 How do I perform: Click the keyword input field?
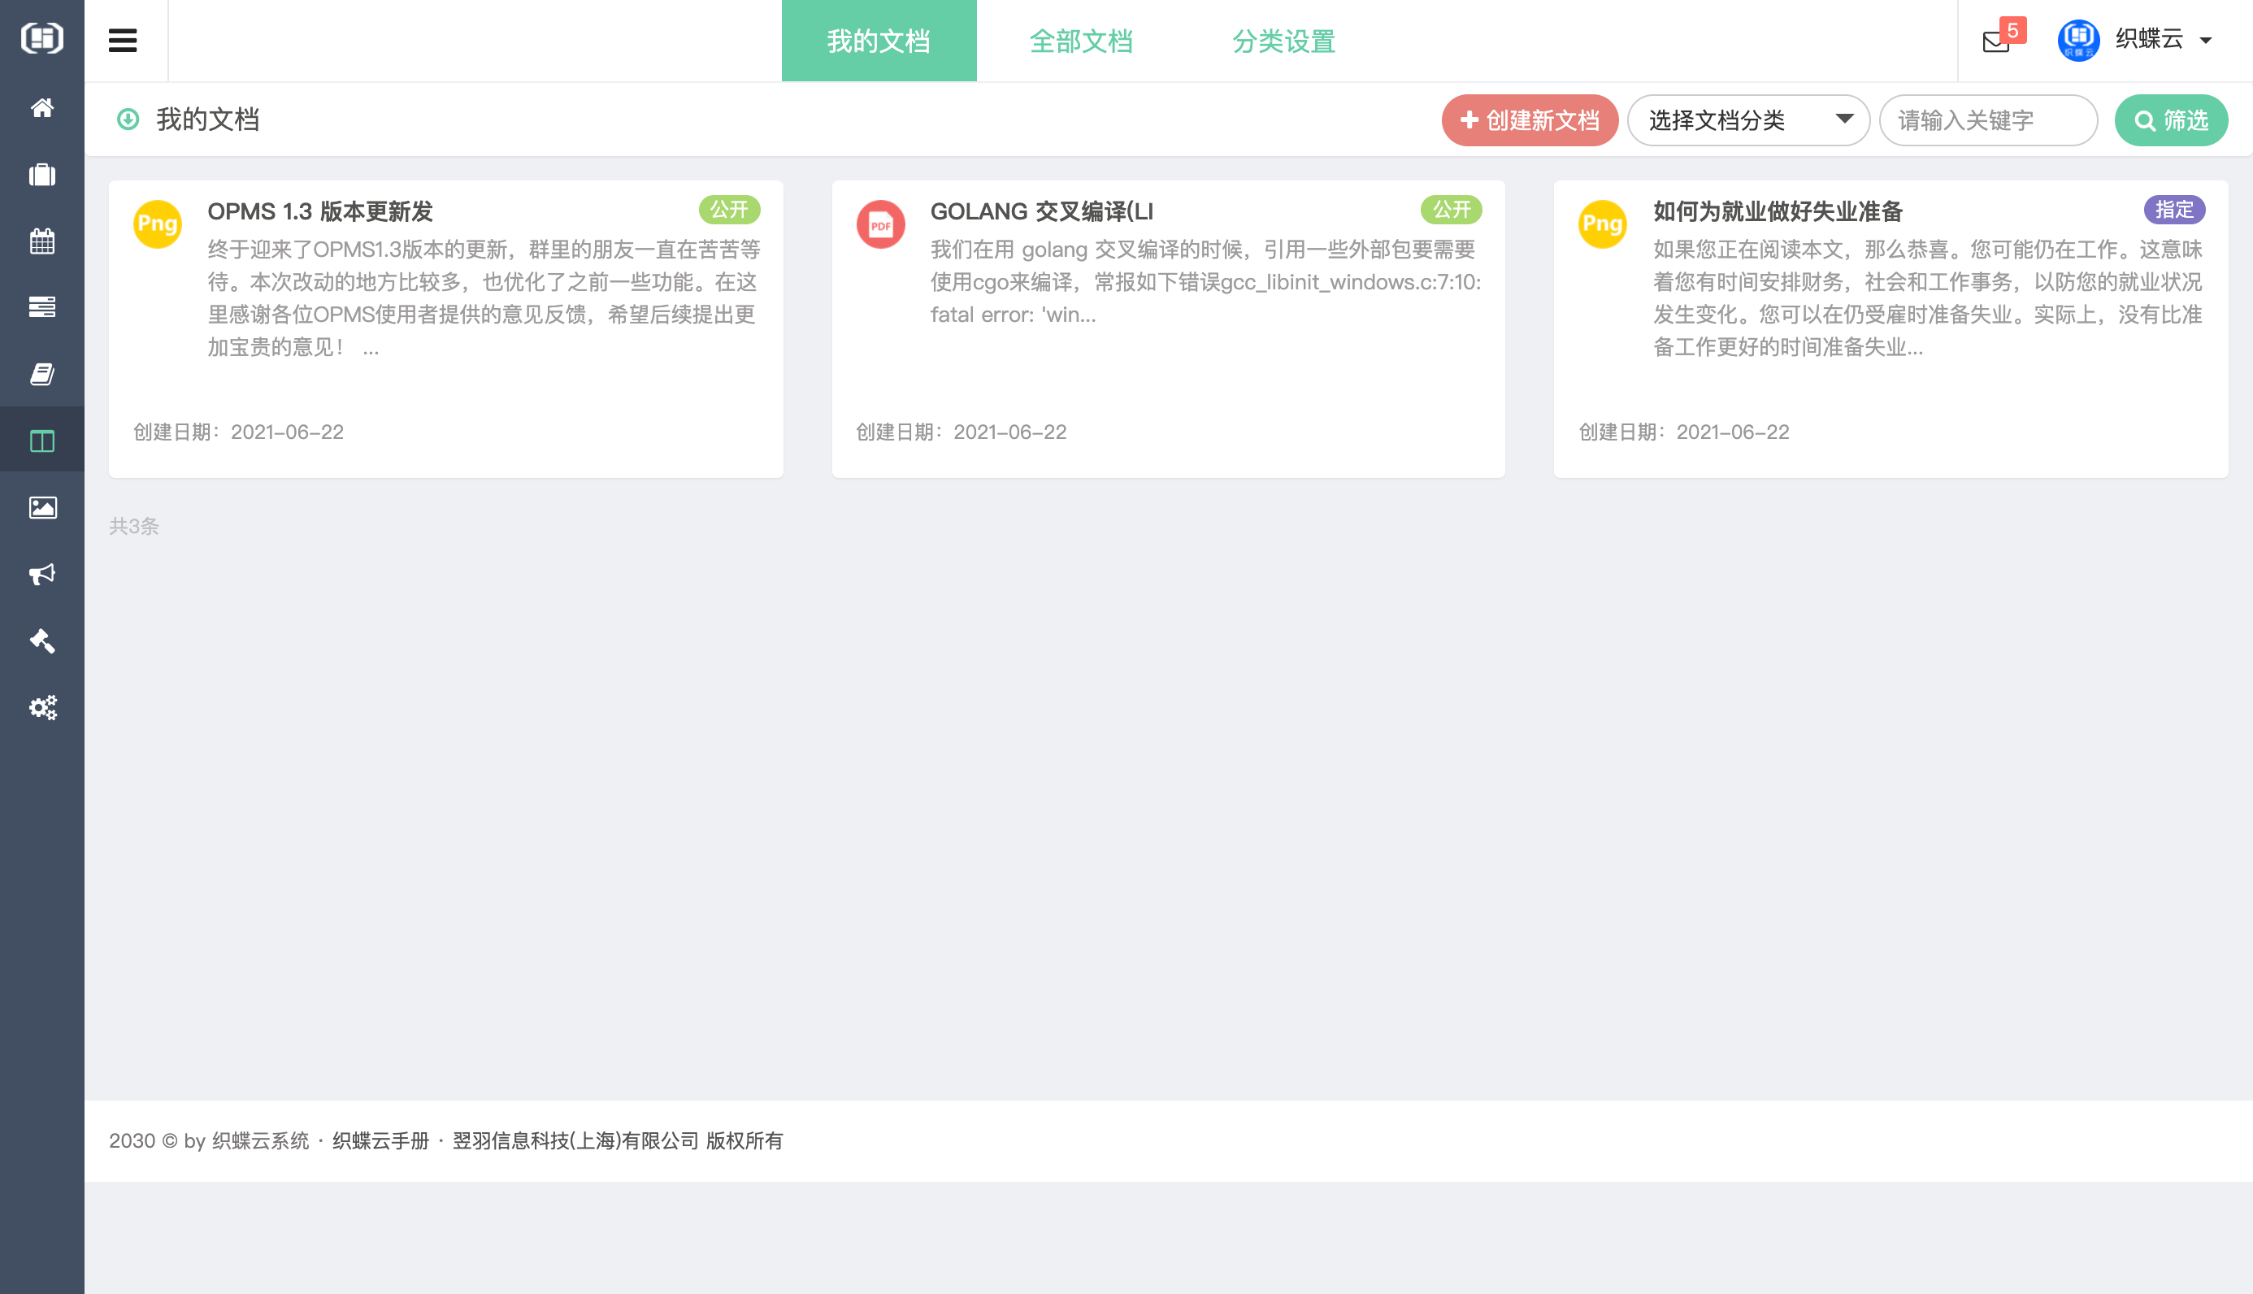click(1987, 120)
